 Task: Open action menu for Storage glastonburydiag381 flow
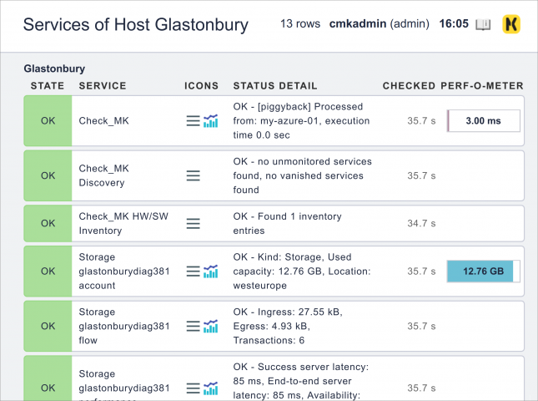(194, 326)
